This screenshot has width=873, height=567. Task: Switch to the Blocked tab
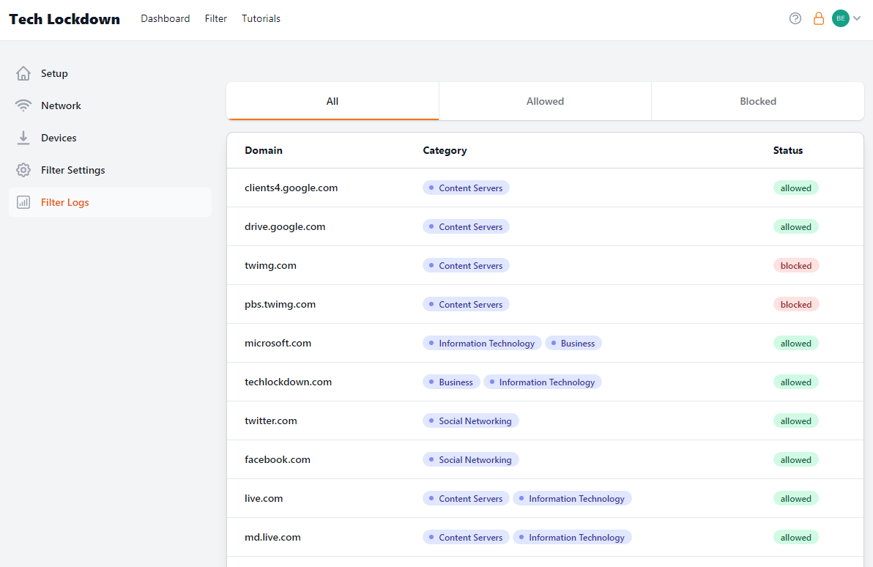coord(757,101)
